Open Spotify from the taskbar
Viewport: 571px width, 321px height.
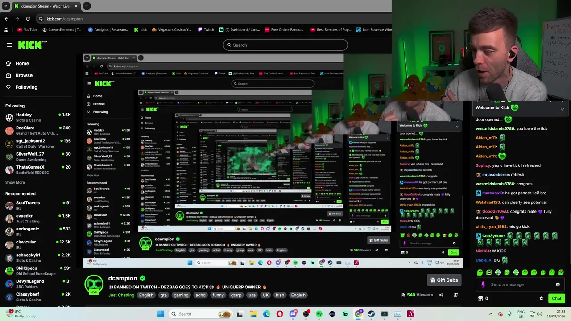319,314
